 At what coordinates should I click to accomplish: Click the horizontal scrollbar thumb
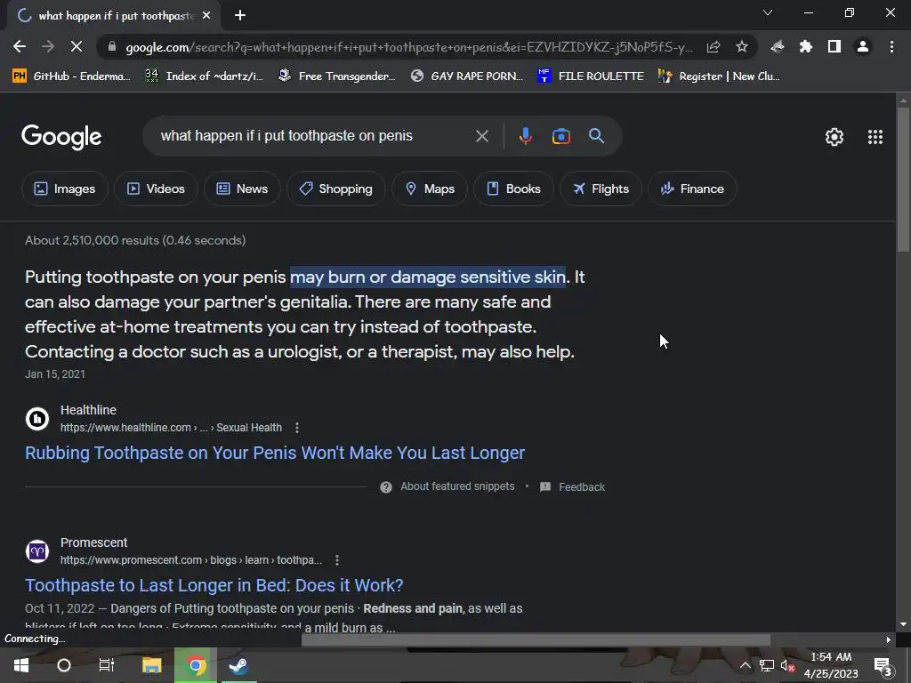(536, 639)
